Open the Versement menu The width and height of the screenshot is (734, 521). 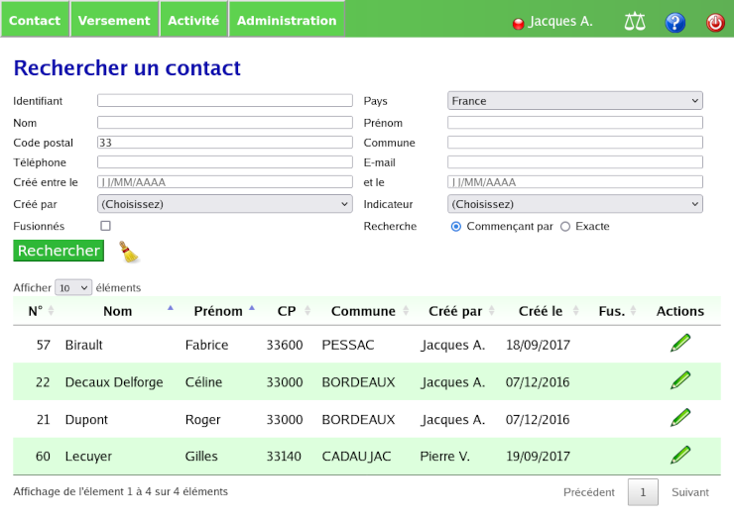pos(114,20)
